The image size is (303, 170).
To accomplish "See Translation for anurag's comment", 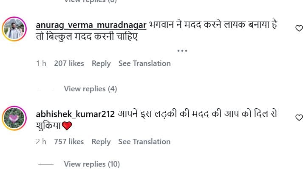I will pos(144,63).
